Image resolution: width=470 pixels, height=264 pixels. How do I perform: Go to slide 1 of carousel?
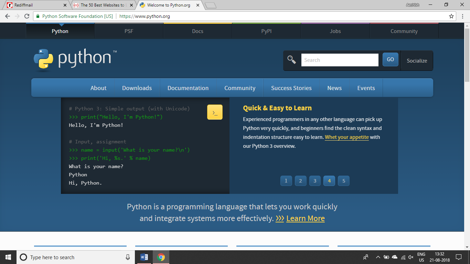pyautogui.click(x=286, y=181)
